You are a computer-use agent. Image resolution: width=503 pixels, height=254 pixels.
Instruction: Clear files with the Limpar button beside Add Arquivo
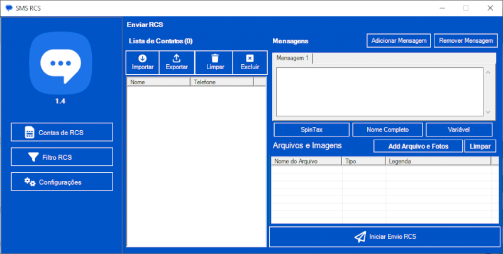click(x=480, y=146)
